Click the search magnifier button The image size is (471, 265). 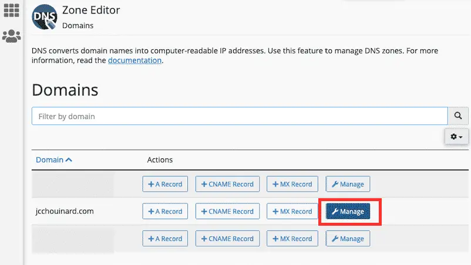pos(457,115)
